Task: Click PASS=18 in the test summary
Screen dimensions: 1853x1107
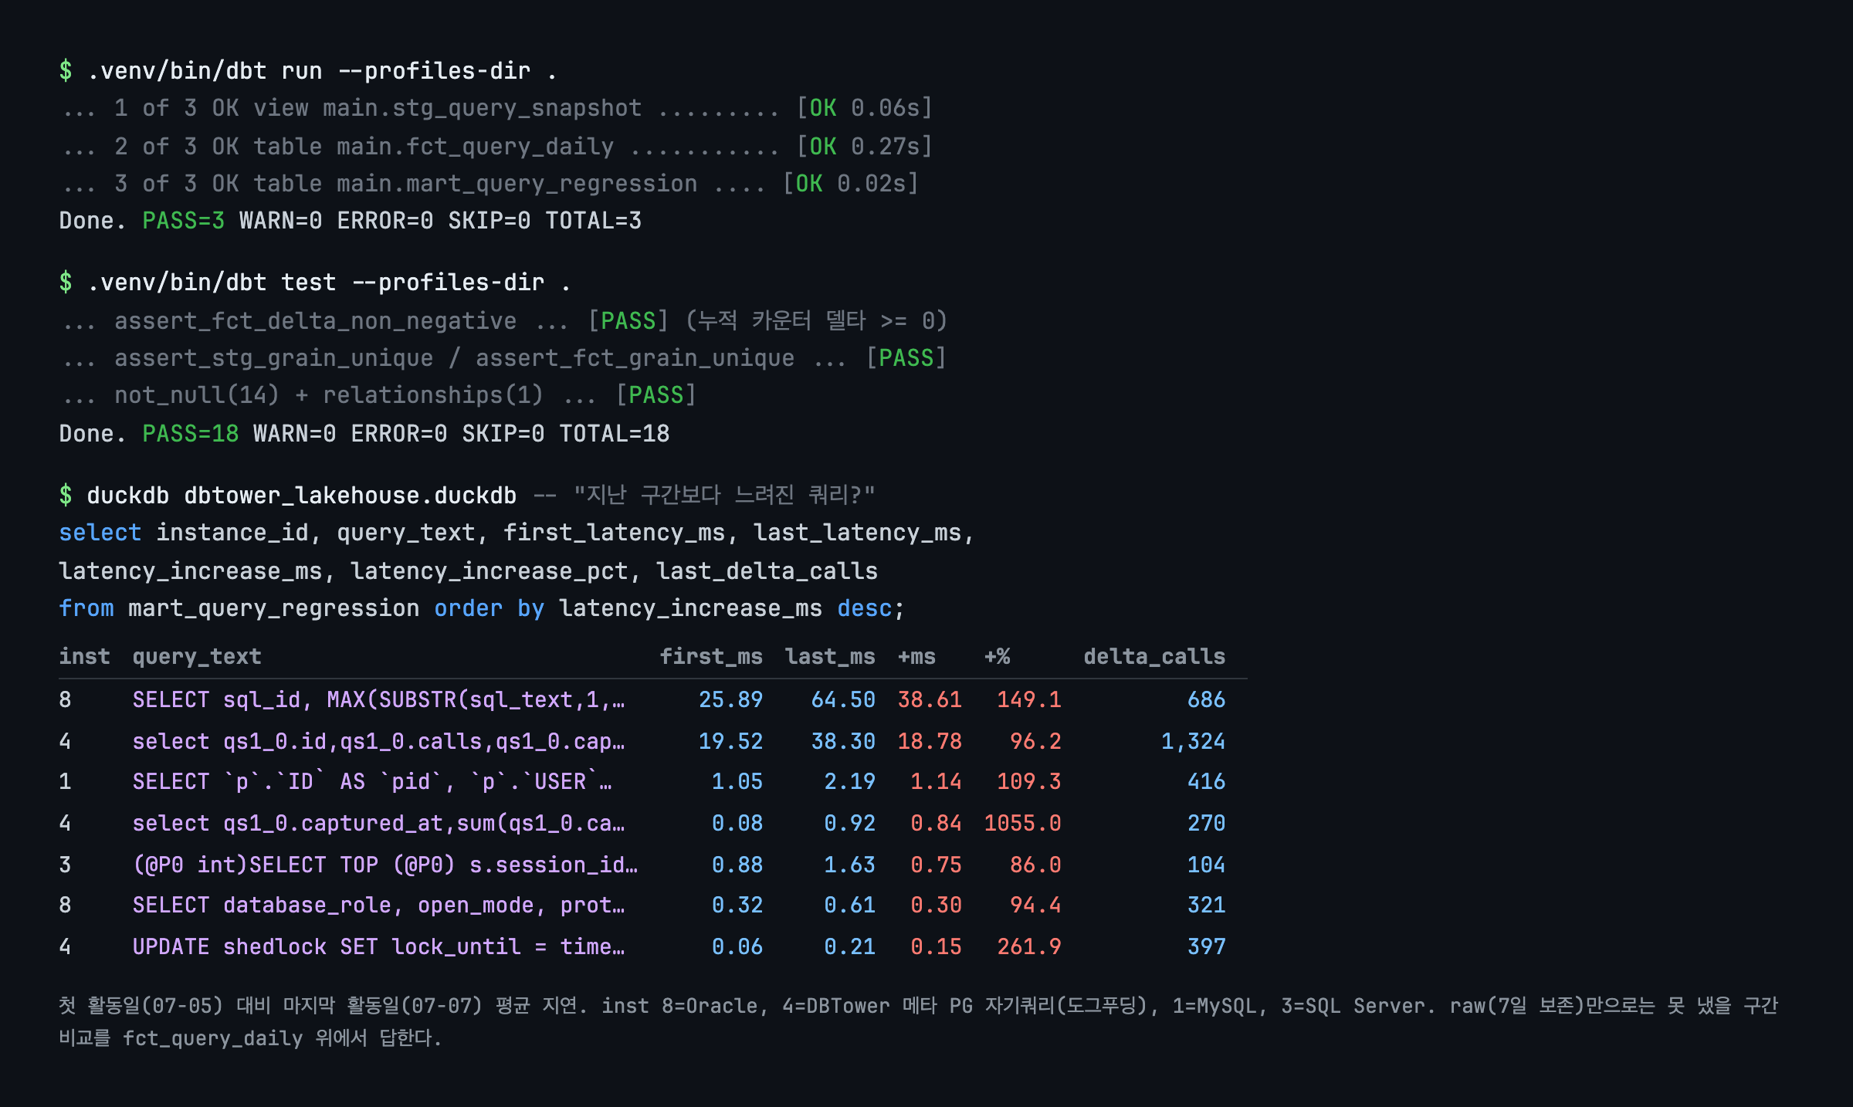Action: point(191,434)
